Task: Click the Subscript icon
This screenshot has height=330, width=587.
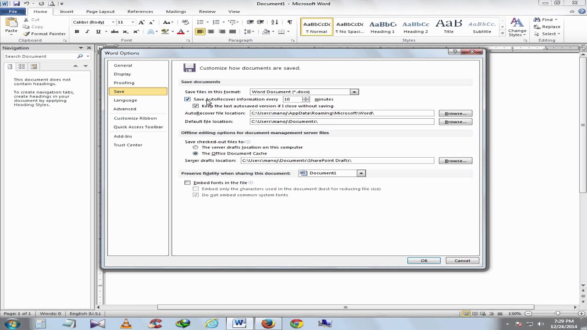Action: [x=125, y=32]
